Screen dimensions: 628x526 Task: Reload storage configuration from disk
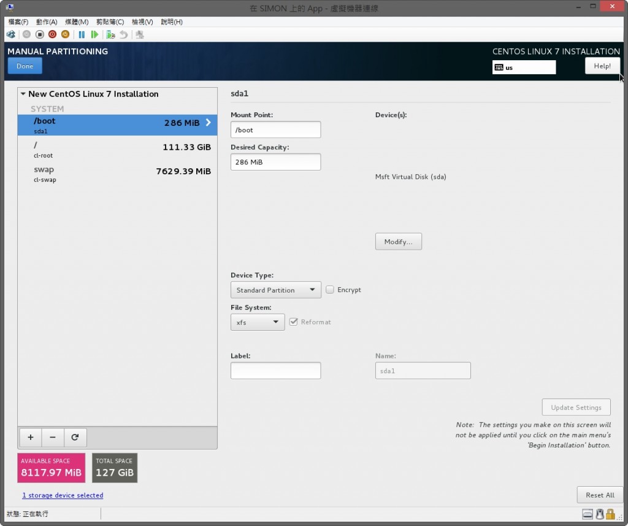click(75, 437)
